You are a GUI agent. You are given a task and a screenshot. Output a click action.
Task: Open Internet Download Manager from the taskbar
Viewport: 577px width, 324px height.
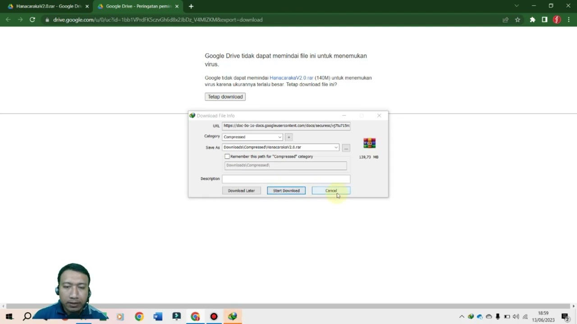click(x=233, y=317)
